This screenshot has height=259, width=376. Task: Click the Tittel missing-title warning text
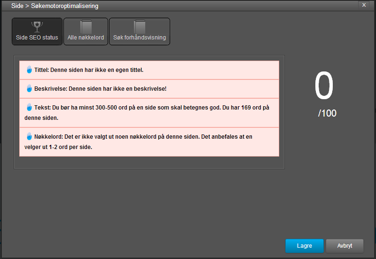click(89, 70)
